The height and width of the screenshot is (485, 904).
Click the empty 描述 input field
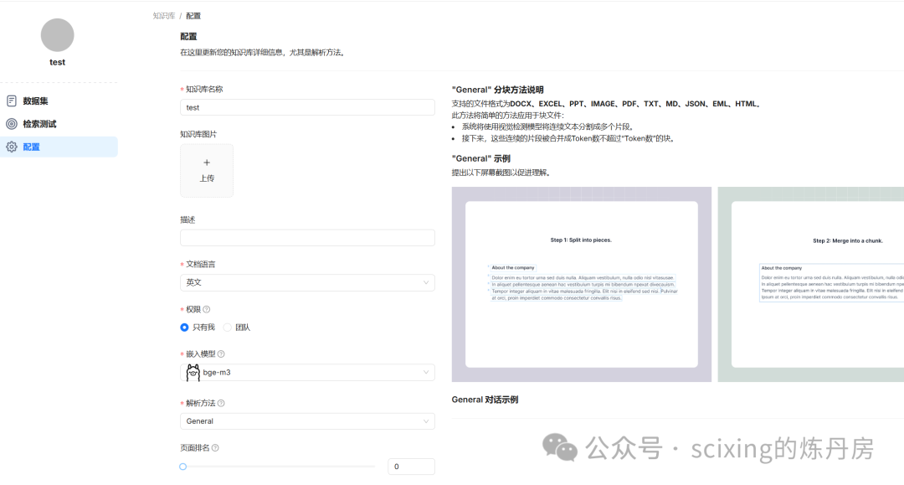[307, 238]
